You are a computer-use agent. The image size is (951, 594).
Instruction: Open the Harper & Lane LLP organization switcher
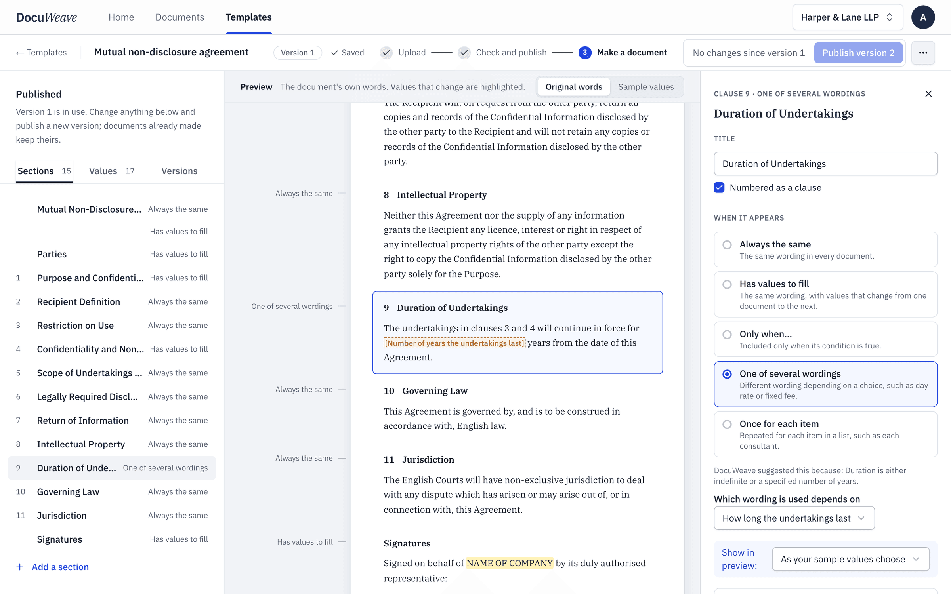pyautogui.click(x=848, y=17)
